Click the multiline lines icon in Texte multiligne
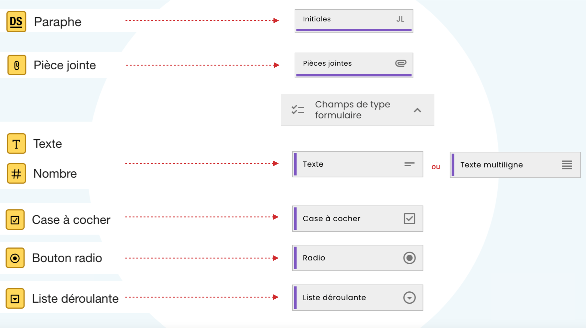 coord(567,165)
